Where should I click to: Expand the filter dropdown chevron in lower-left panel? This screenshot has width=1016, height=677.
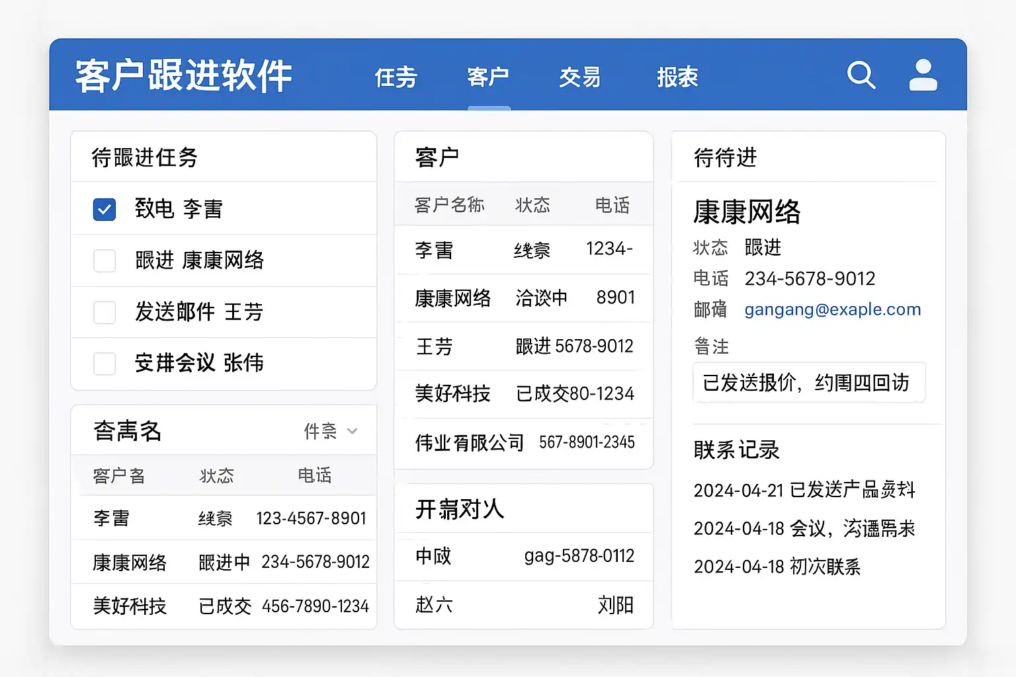tap(352, 432)
